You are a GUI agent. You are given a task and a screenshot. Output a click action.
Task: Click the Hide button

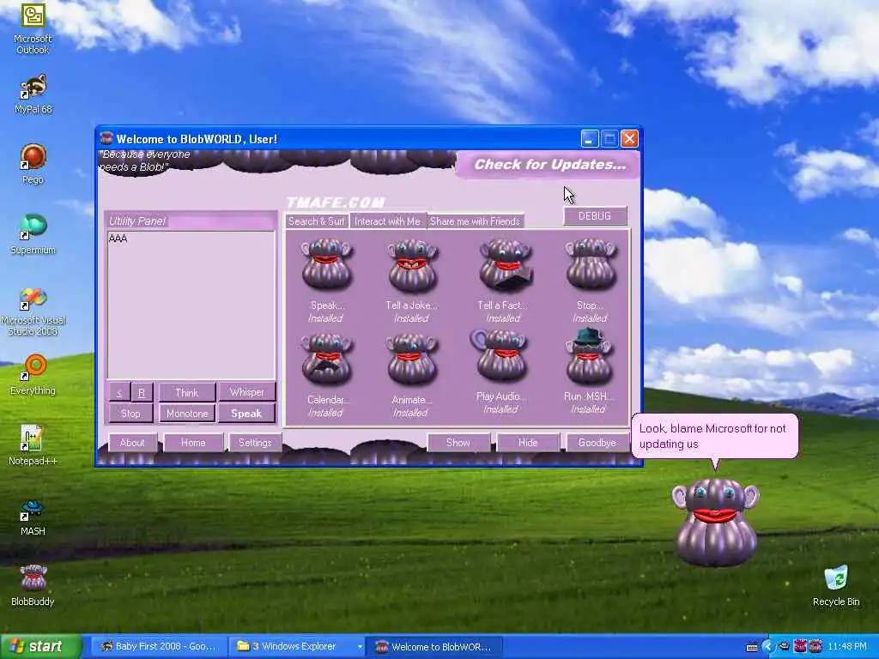coord(528,443)
